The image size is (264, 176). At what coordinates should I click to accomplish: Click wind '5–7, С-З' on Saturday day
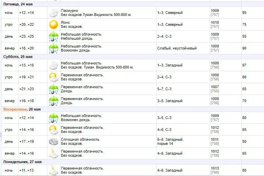164,89
